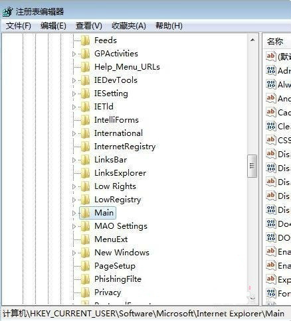Click the binary icon for the For value
The height and width of the screenshot is (321, 291).
click(271, 293)
